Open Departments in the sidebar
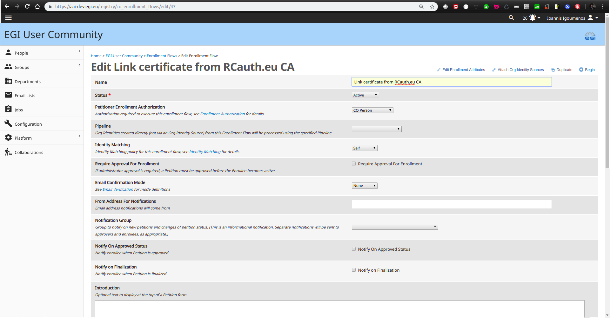The width and height of the screenshot is (610, 318). (x=28, y=82)
